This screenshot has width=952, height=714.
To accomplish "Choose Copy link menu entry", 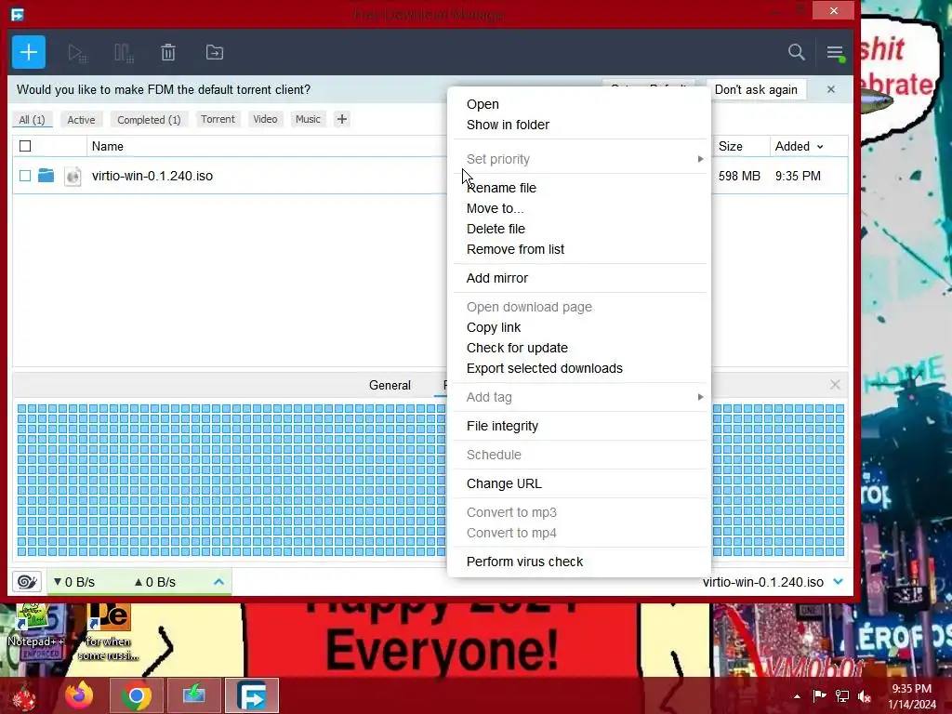I will 493,328.
